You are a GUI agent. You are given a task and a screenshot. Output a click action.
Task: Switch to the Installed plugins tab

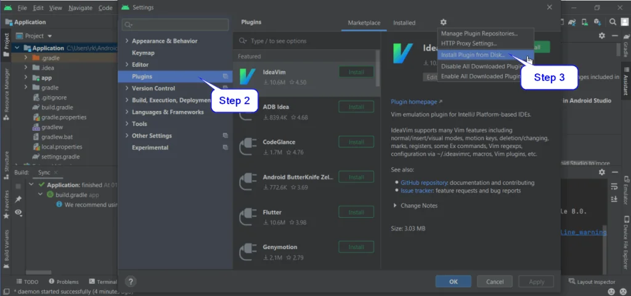tap(404, 23)
